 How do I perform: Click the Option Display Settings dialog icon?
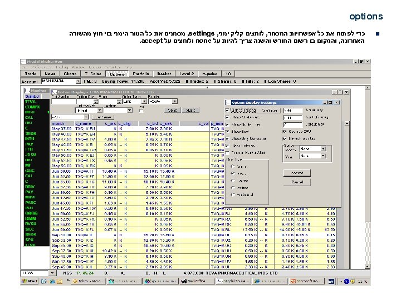point(228,103)
